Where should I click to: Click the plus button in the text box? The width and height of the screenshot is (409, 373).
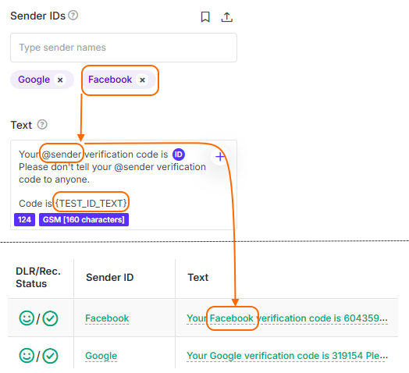point(220,157)
